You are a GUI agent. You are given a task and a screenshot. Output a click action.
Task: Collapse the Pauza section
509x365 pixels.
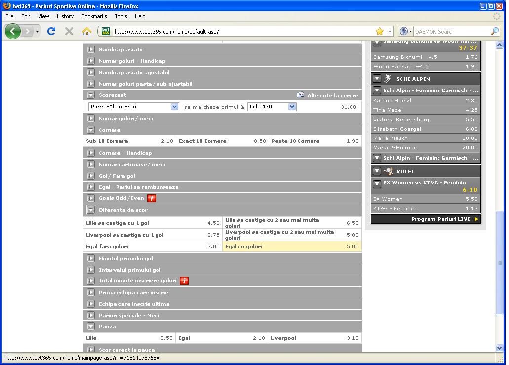coord(91,326)
